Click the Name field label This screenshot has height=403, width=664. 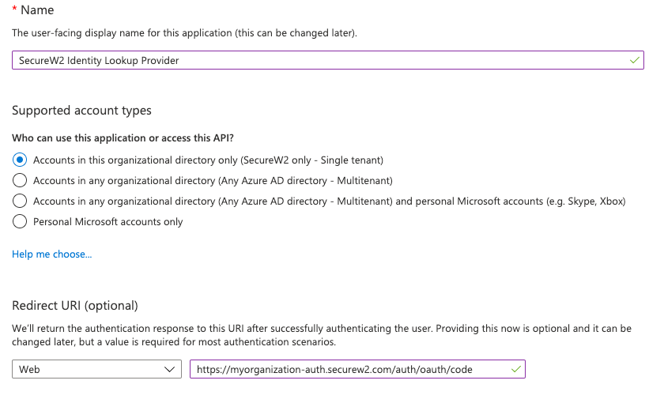(39, 10)
